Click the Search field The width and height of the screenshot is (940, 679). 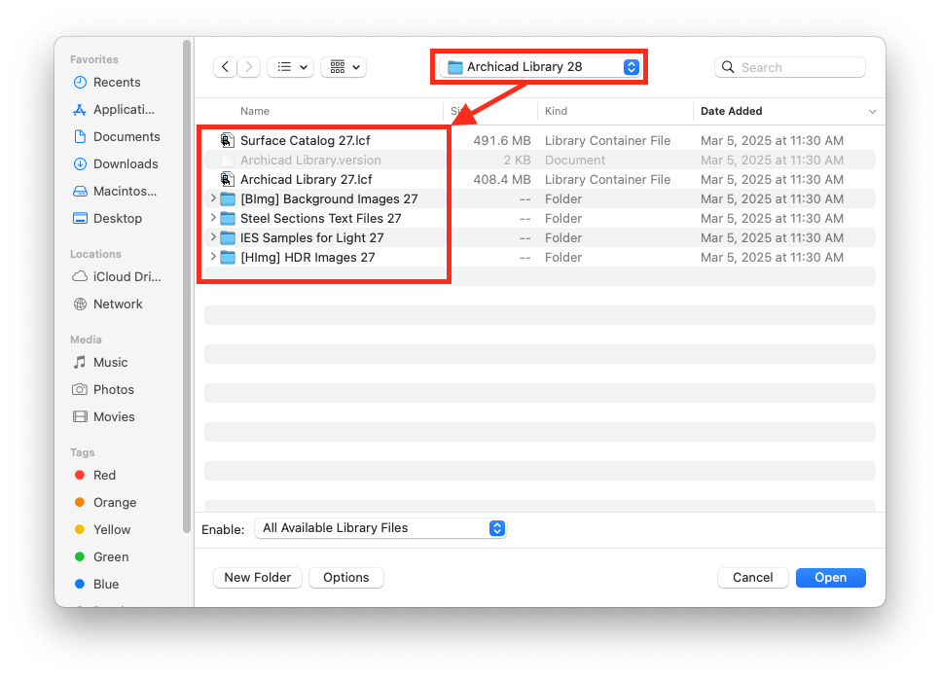point(790,67)
